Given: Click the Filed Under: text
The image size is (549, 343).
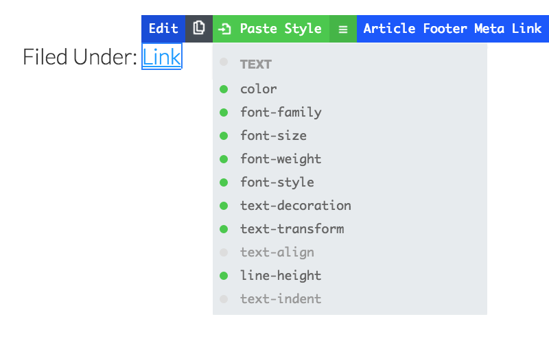Looking at the screenshot, I should pos(80,57).
